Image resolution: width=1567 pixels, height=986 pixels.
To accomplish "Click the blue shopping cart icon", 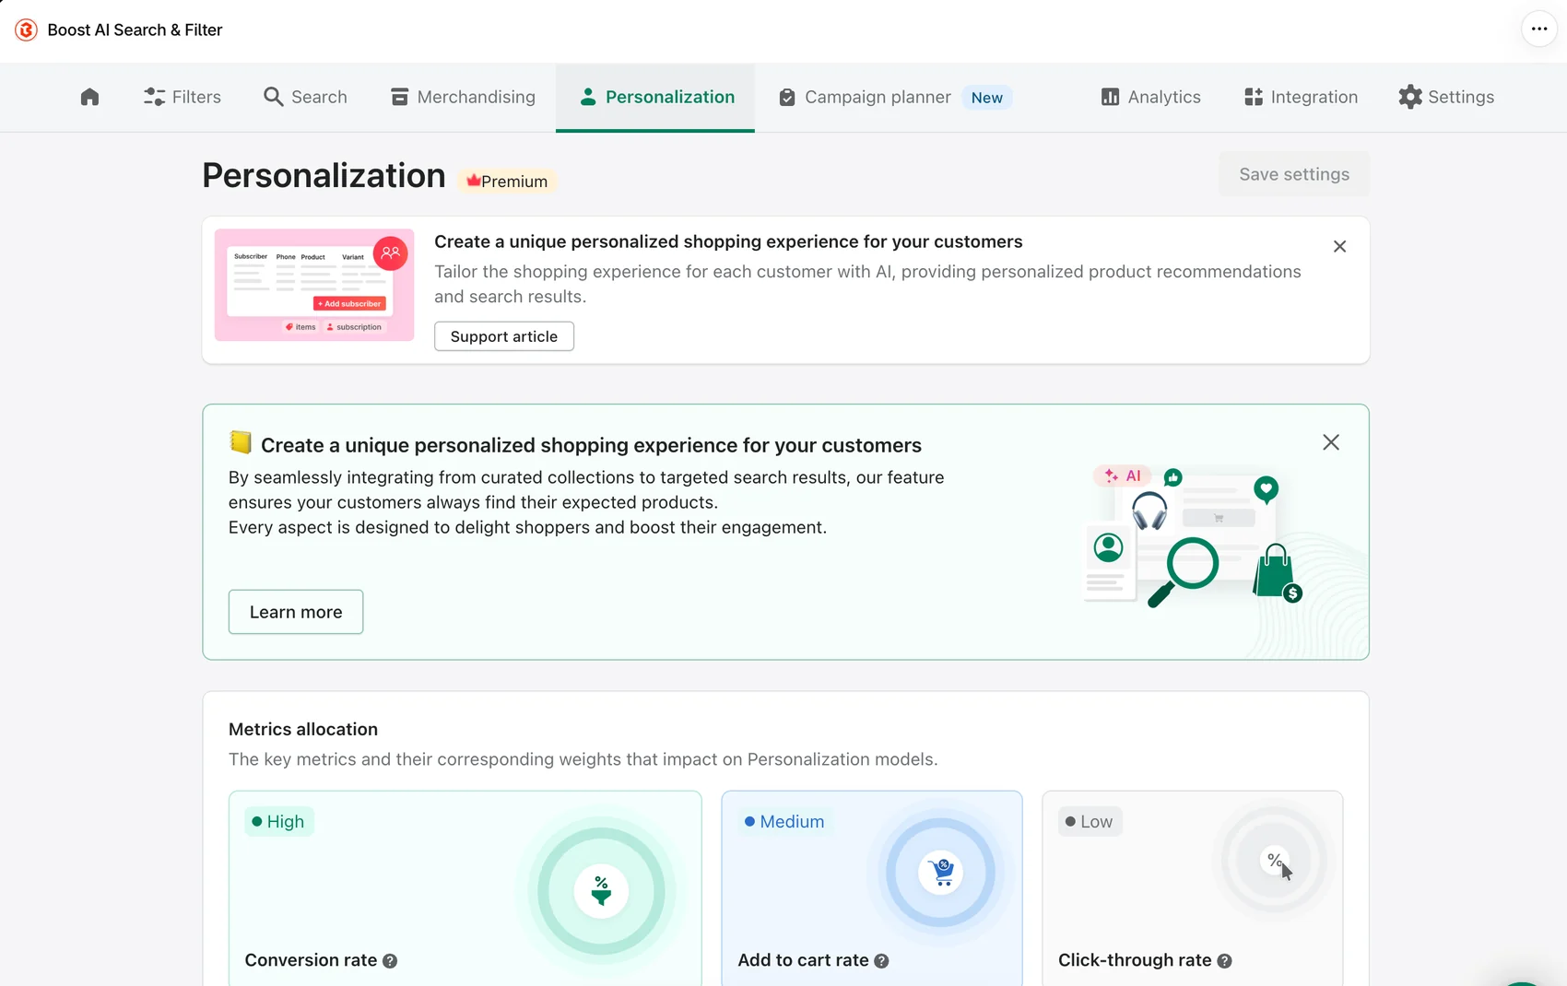I will [941, 872].
